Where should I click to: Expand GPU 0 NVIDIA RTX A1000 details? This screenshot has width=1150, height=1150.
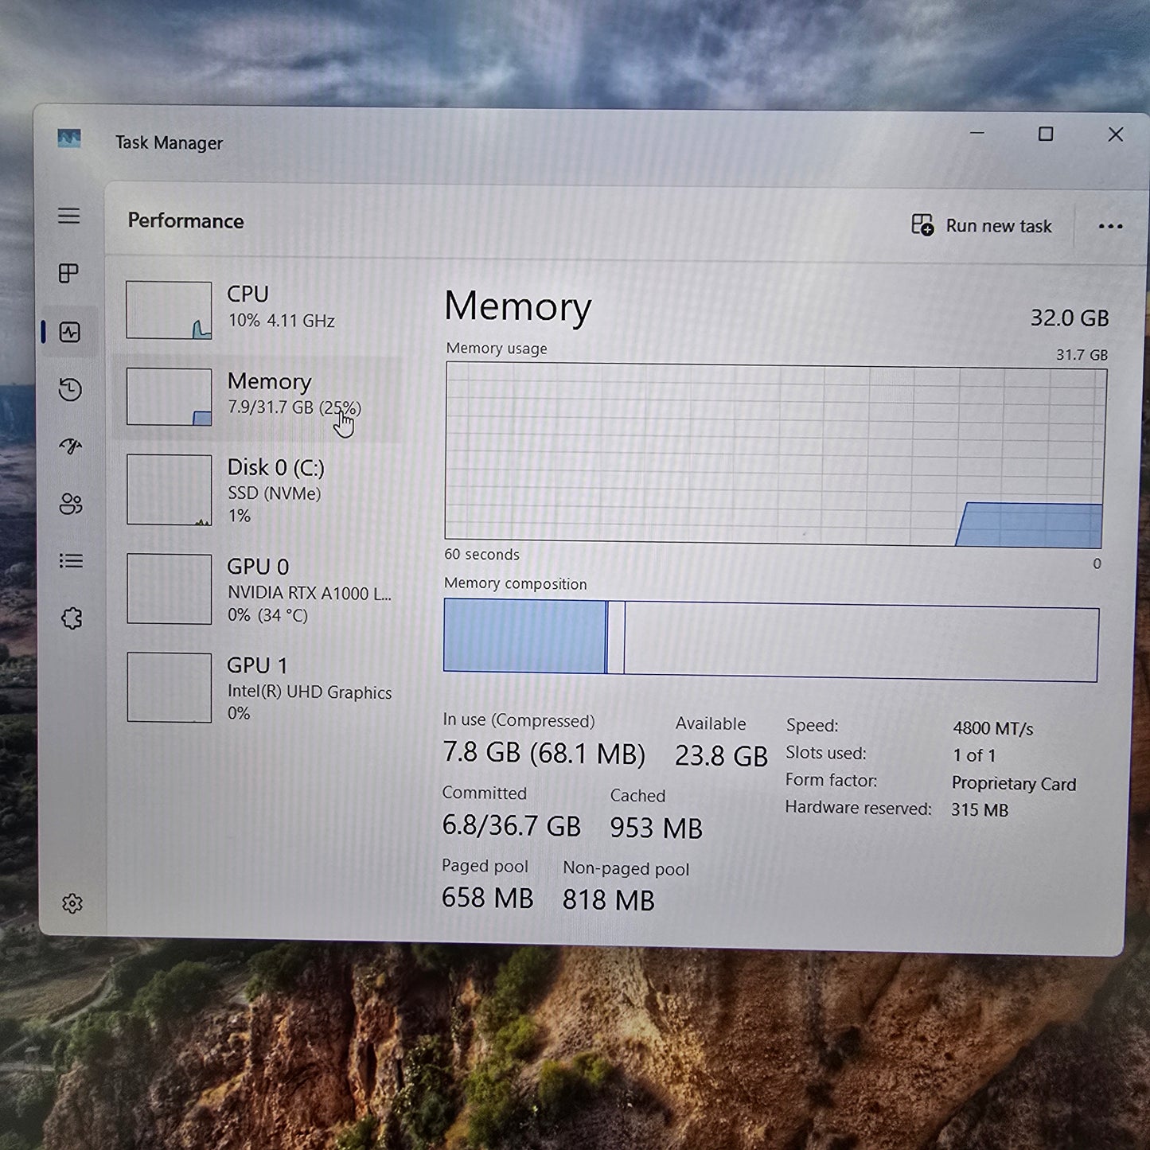coord(263,589)
